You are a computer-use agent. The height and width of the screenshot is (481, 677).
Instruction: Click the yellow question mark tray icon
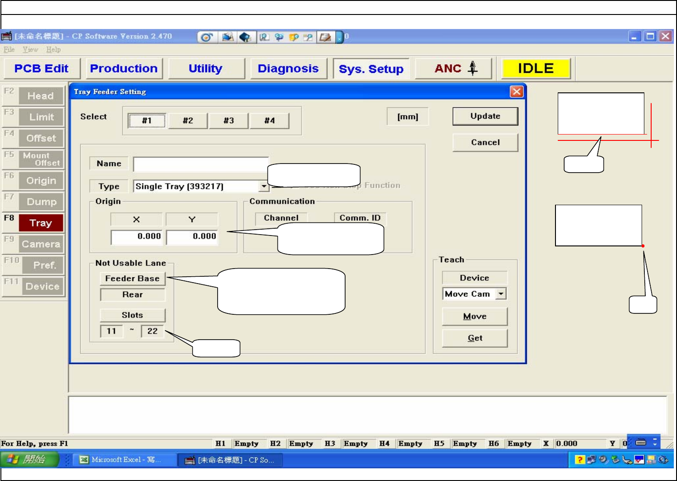pyautogui.click(x=580, y=460)
